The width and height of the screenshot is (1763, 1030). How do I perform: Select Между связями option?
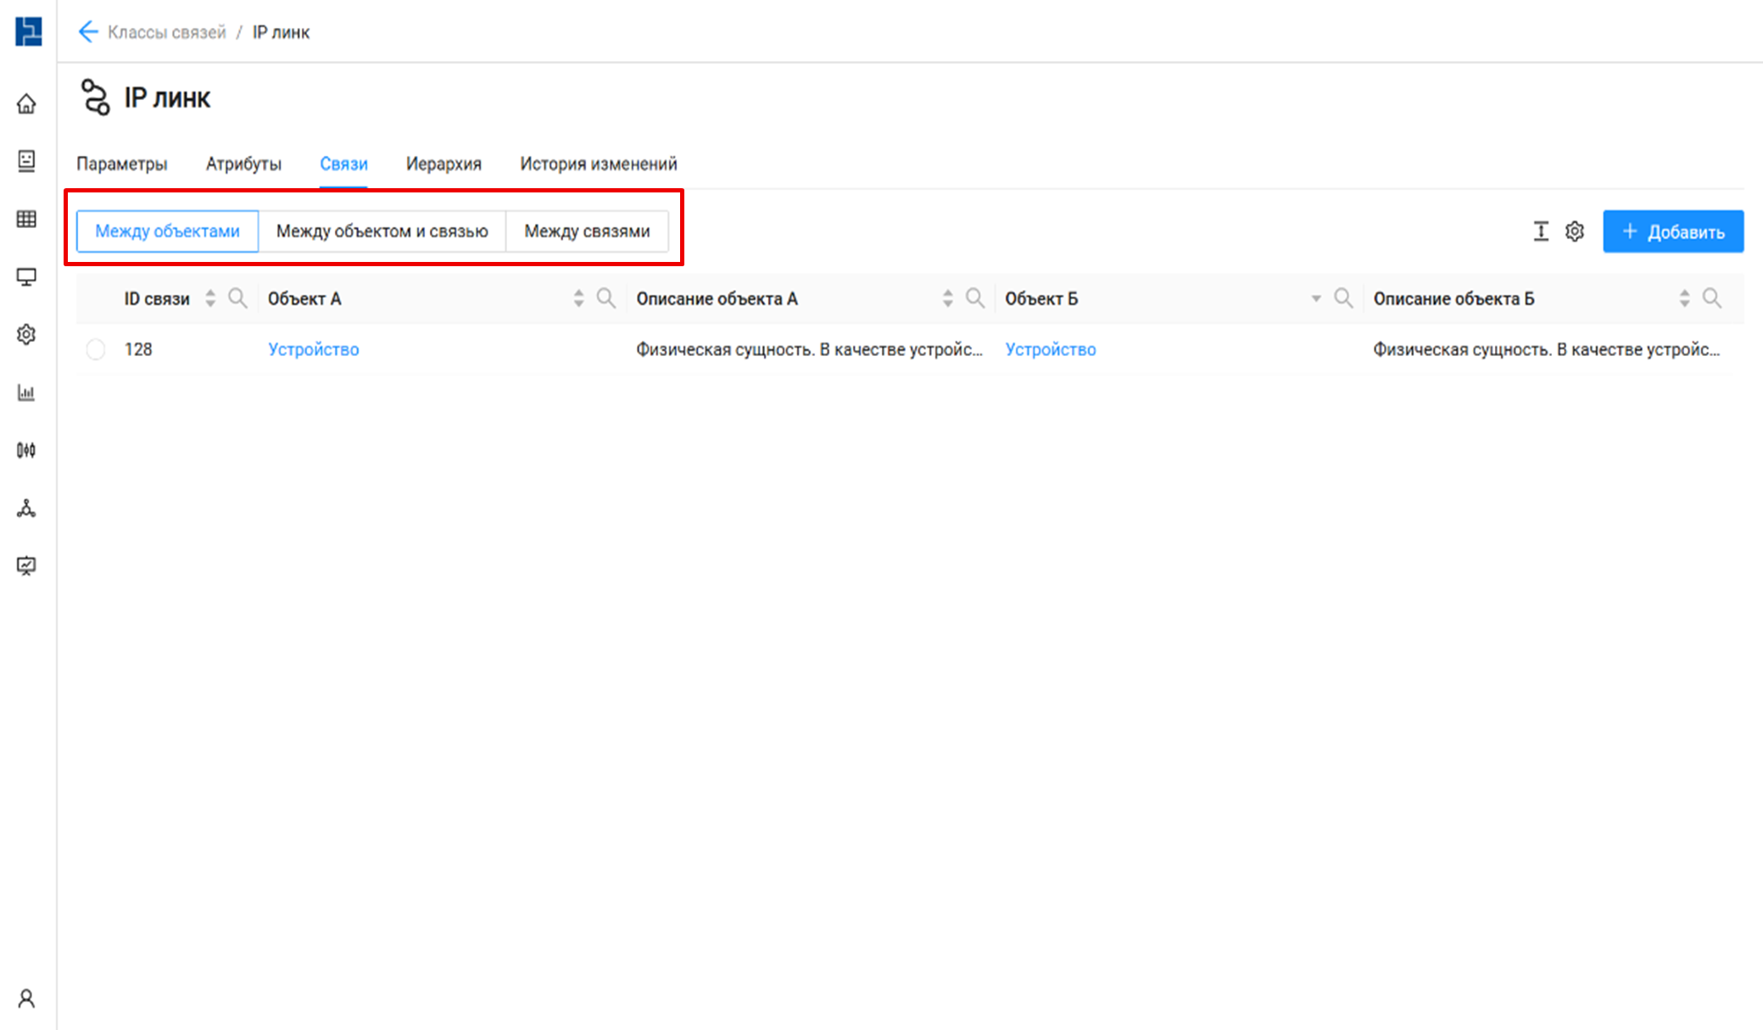[587, 231]
